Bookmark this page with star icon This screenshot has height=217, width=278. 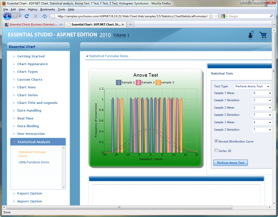click(x=211, y=16)
